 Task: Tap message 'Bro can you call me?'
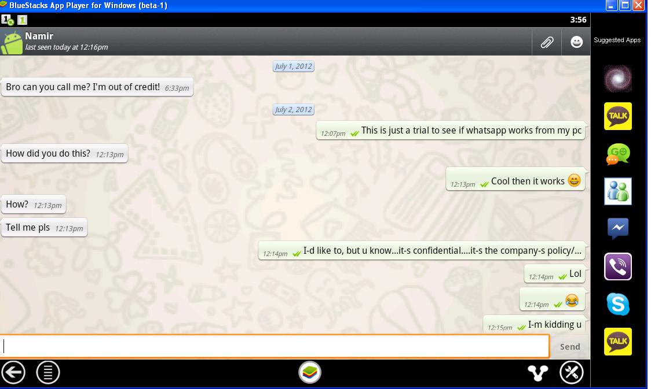click(97, 87)
